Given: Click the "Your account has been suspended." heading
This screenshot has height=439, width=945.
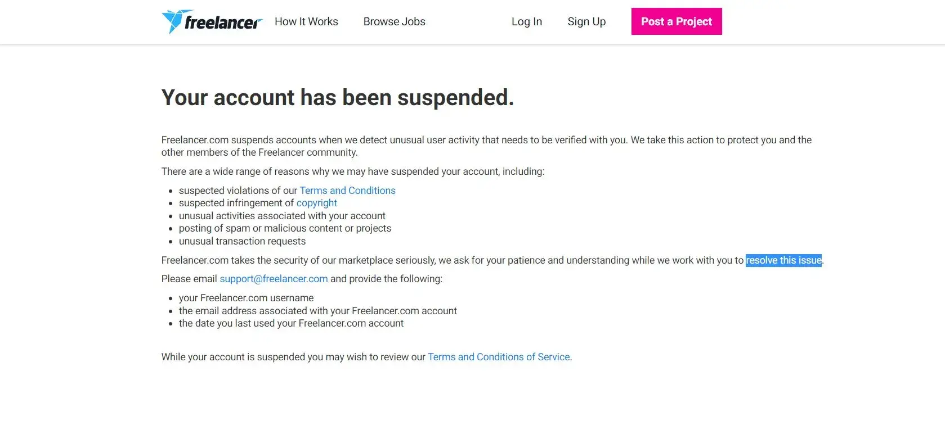Looking at the screenshot, I should click(338, 97).
